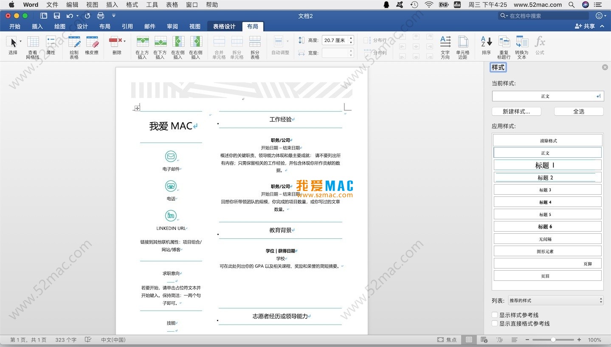
Task: Open the Home ribbon tab
Action: (x=15, y=26)
